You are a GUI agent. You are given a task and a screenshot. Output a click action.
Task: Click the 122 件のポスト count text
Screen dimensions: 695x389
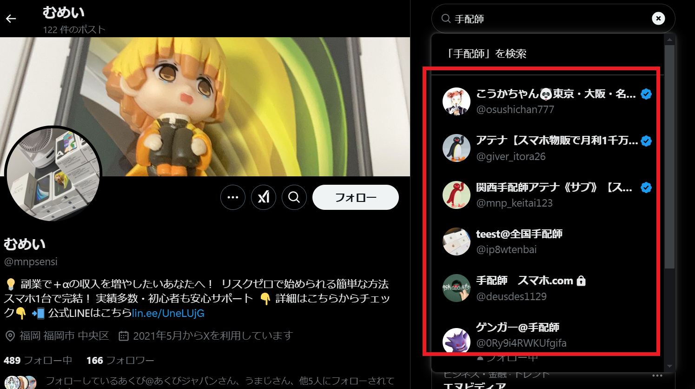click(x=74, y=30)
